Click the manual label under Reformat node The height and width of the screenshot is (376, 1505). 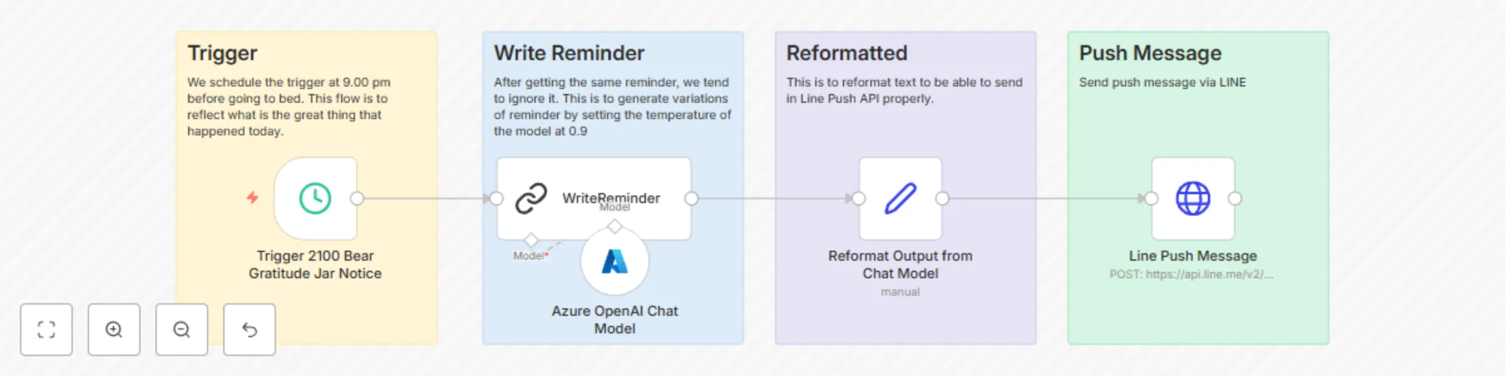click(899, 291)
